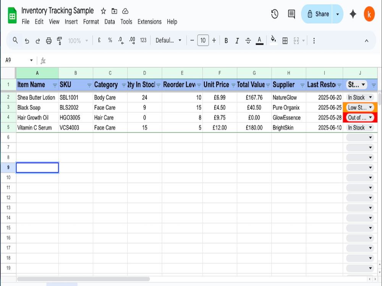Toggle the Supplier column filter
The image size is (382, 286).
(302, 85)
